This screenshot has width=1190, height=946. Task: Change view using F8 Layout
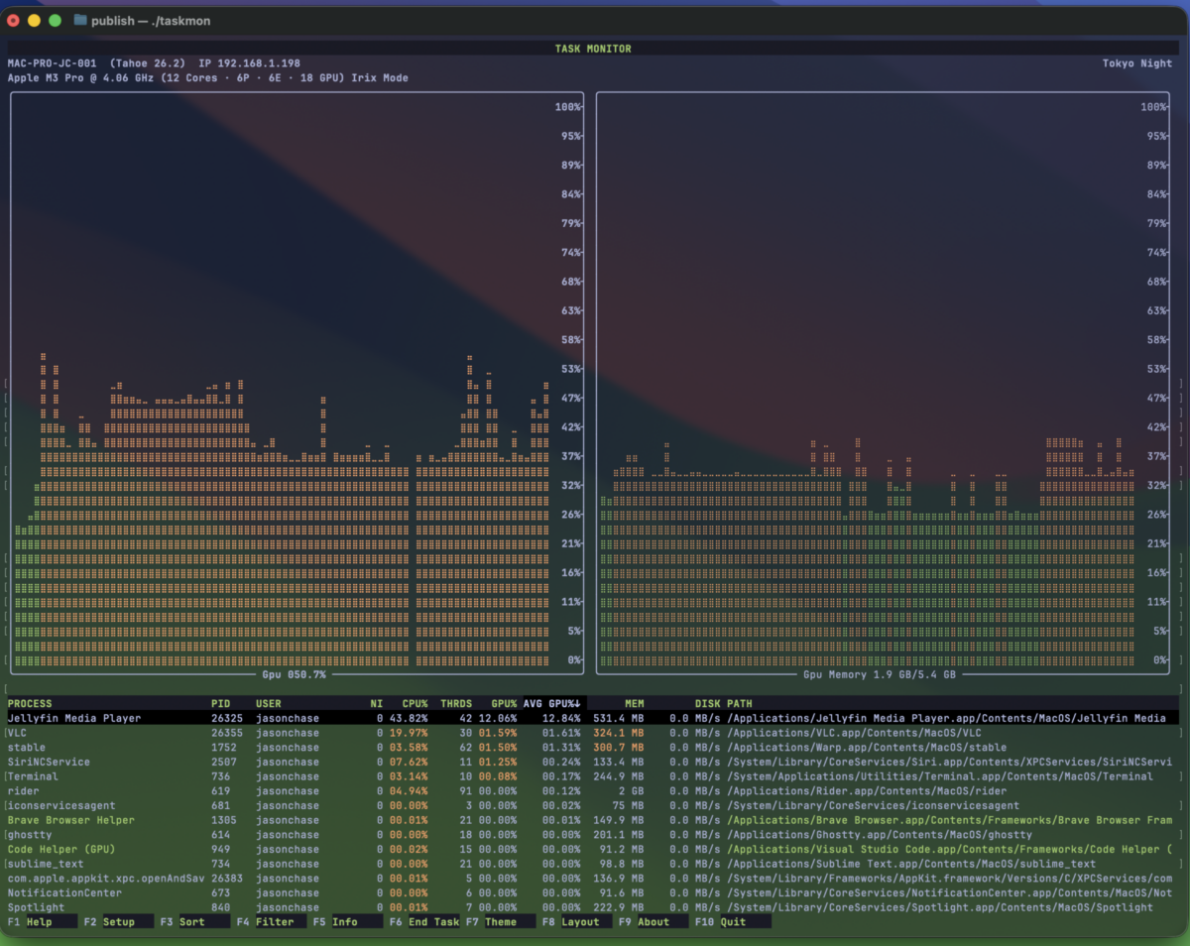(x=576, y=922)
